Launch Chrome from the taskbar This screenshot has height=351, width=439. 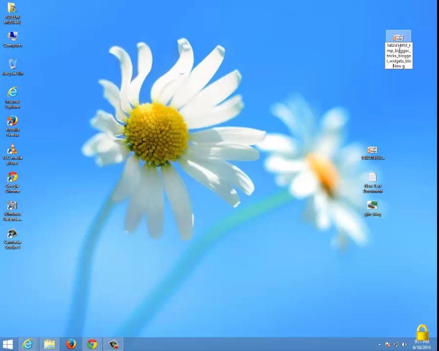click(x=92, y=344)
